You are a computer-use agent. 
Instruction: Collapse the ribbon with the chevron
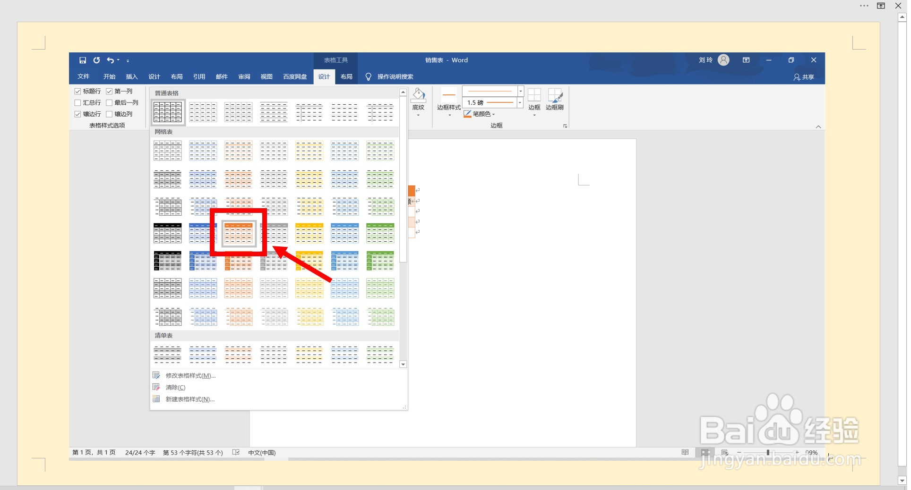[x=818, y=127]
